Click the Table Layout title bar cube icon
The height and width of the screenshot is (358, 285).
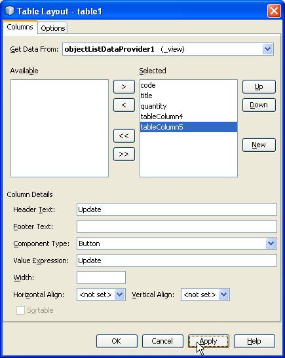pyautogui.click(x=9, y=10)
